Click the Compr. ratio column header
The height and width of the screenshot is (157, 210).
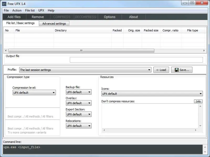pyautogui.click(x=170, y=30)
